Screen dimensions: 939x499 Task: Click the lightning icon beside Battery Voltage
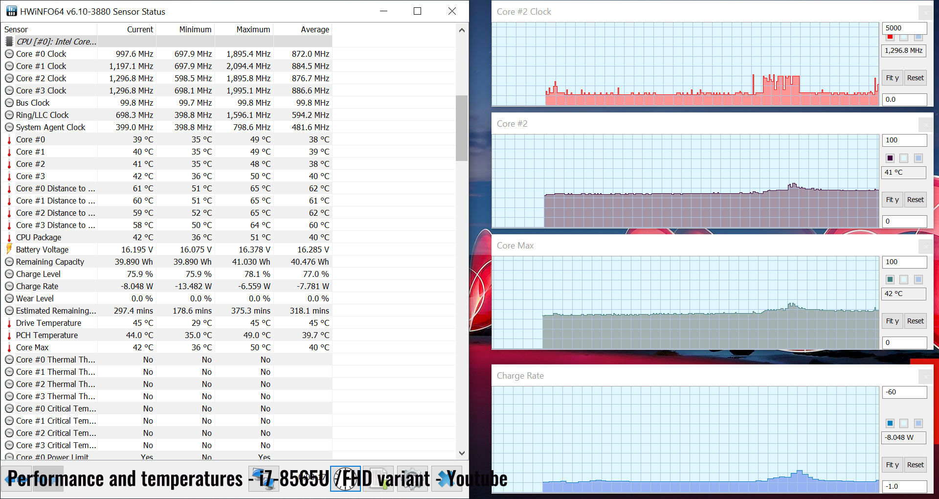[x=9, y=249]
